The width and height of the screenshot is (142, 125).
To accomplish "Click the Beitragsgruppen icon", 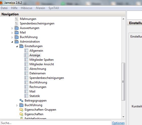I will pyautogui.click(x=21, y=101).
